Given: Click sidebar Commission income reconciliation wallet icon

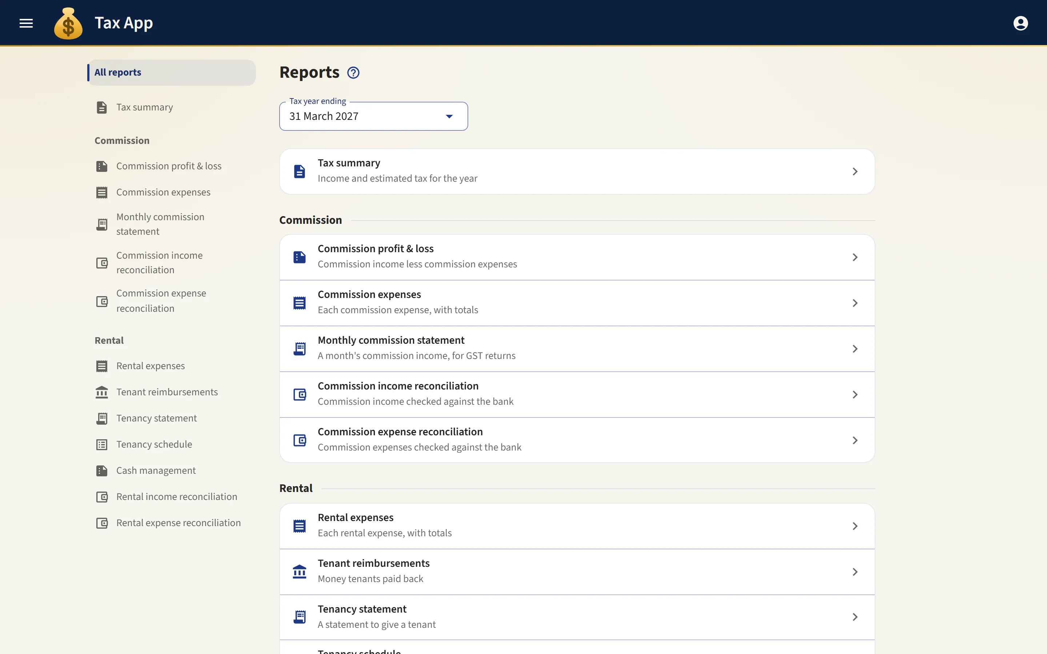Looking at the screenshot, I should click(x=102, y=263).
